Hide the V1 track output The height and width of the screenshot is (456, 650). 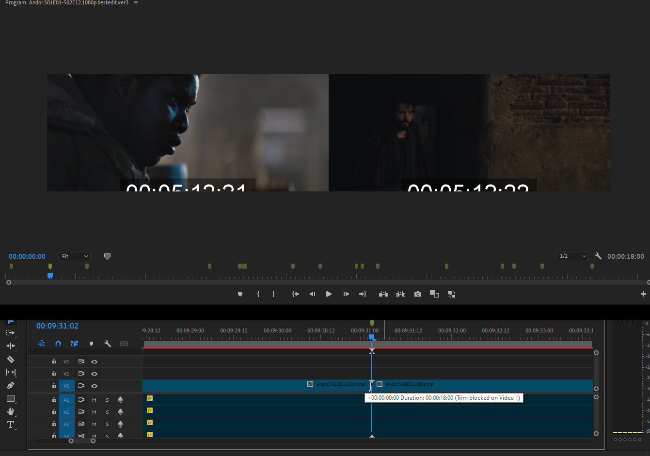coord(94,386)
